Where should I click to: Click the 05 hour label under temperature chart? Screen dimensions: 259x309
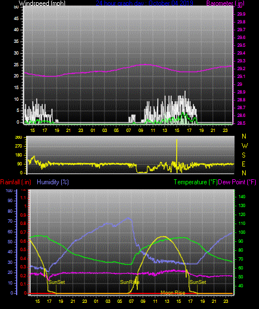[x=119, y=301]
